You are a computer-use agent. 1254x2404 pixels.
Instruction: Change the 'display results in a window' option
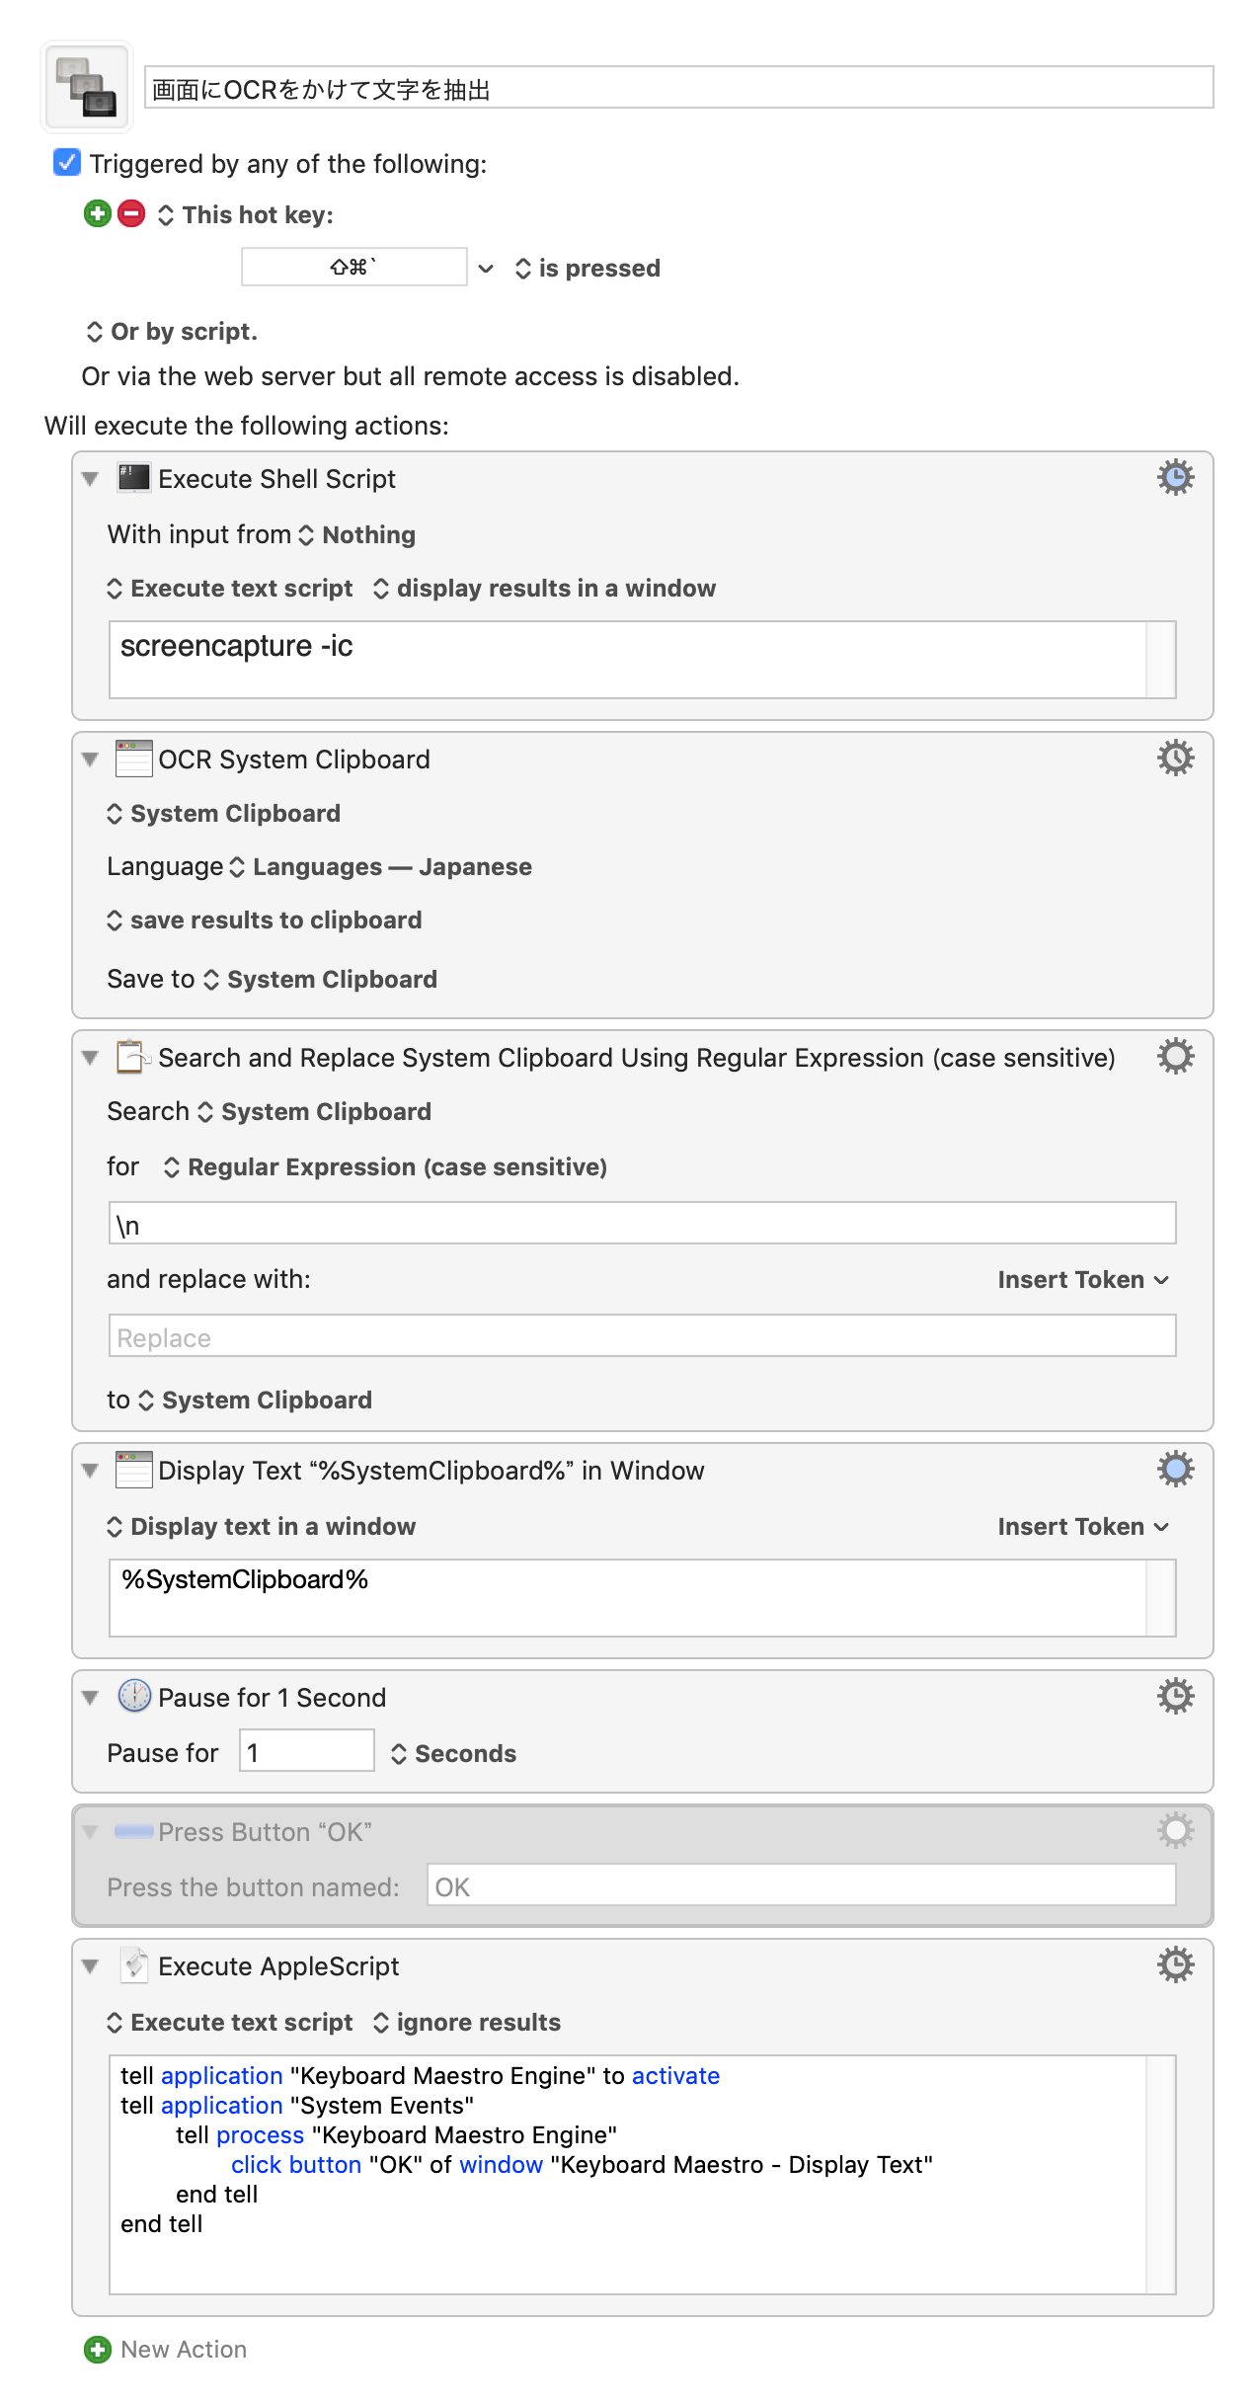coord(544,589)
